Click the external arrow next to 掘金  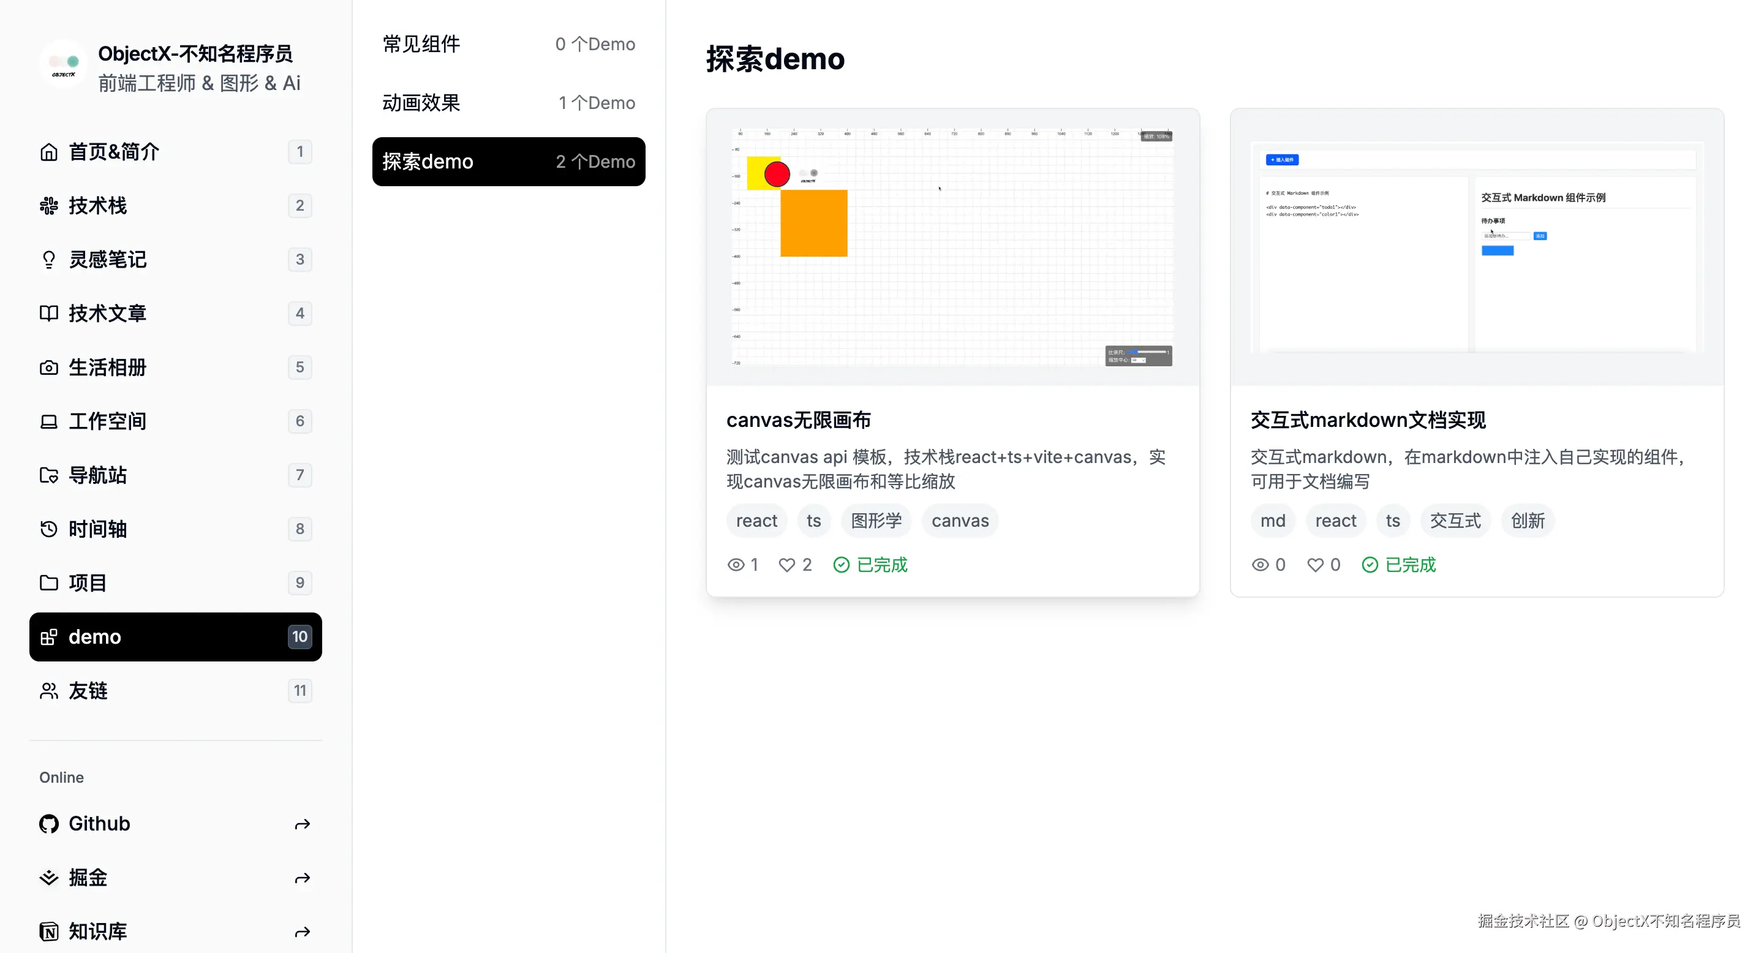(x=302, y=878)
